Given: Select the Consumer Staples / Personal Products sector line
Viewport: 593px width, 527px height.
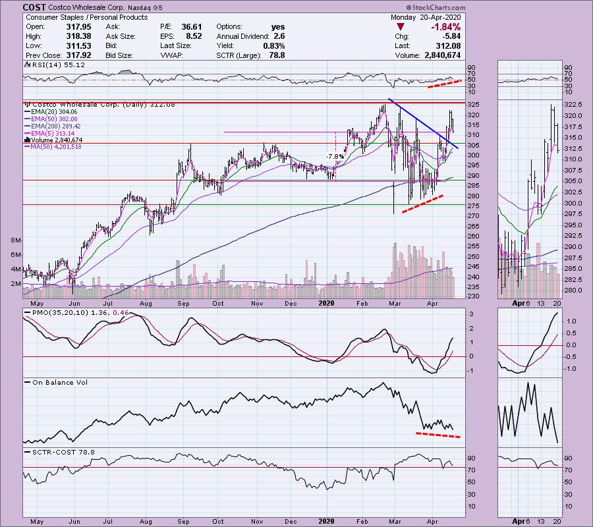Looking at the screenshot, I should point(86,17).
